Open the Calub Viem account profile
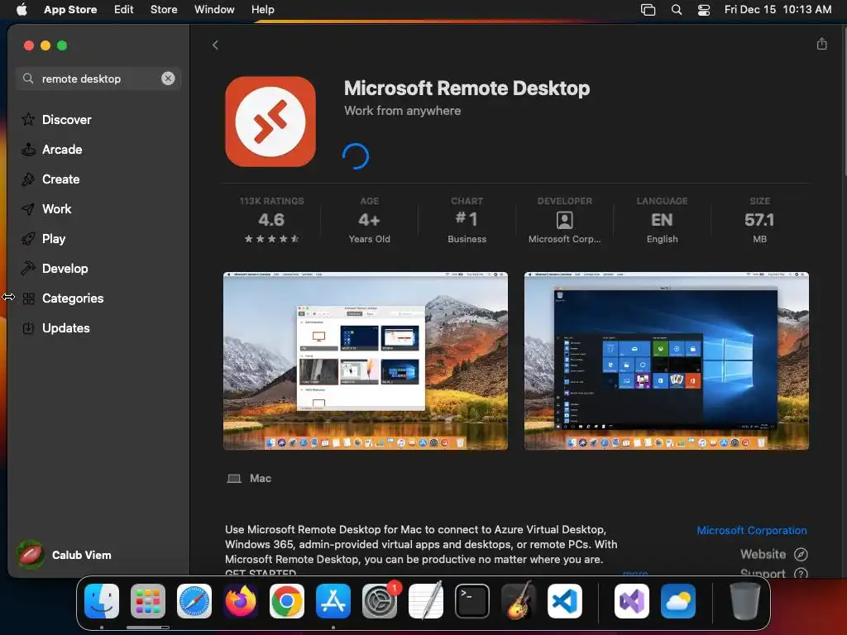The image size is (847, 635). [65, 555]
